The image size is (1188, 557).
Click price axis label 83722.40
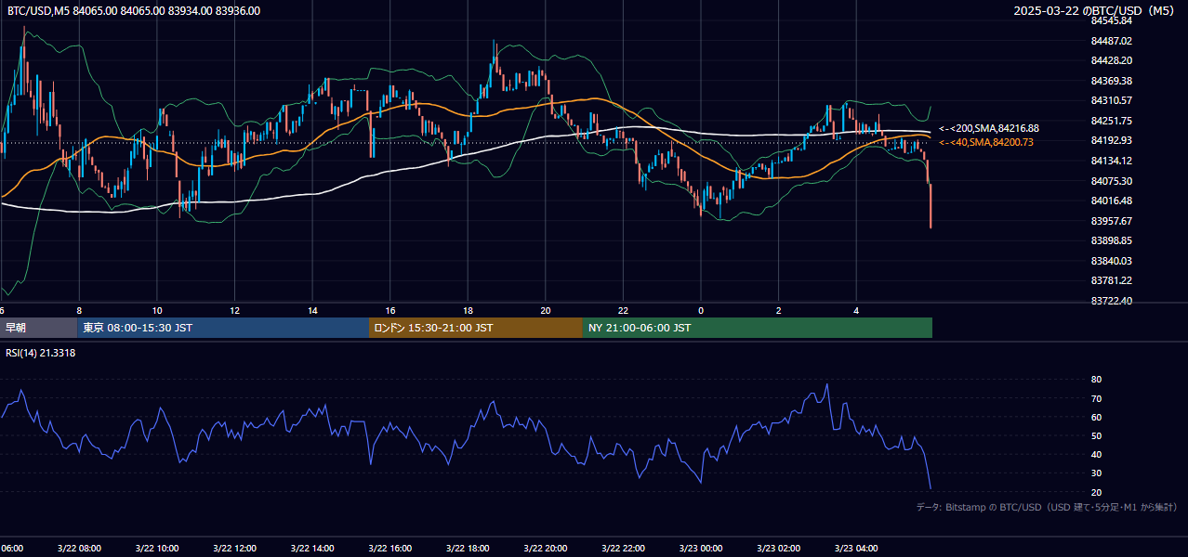1111,301
